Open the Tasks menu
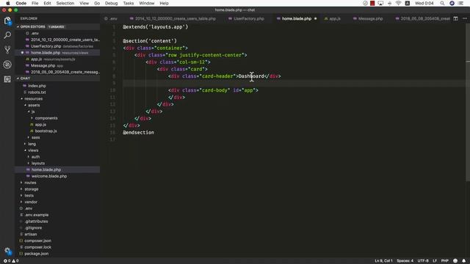This screenshot has width=470, height=264. (129, 3)
